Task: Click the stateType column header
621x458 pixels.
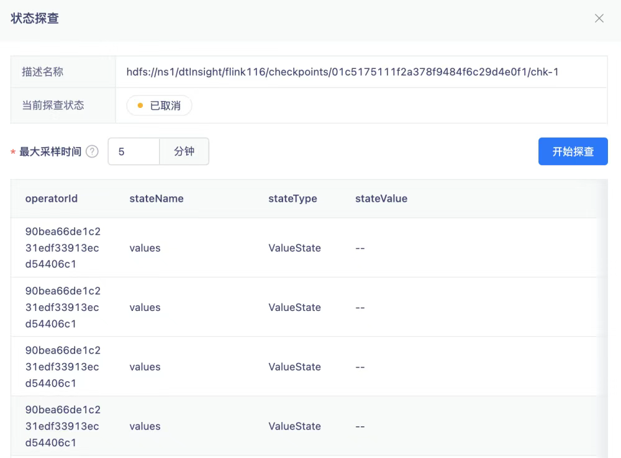Action: 292,199
